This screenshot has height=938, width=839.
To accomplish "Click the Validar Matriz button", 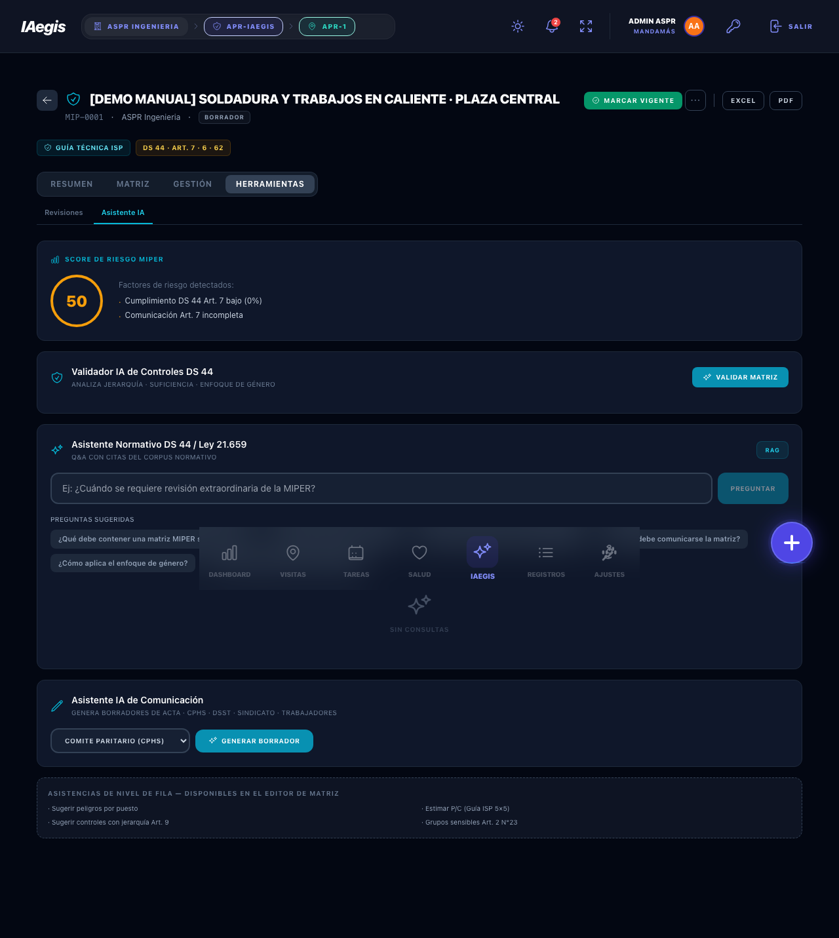I will pyautogui.click(x=740, y=377).
